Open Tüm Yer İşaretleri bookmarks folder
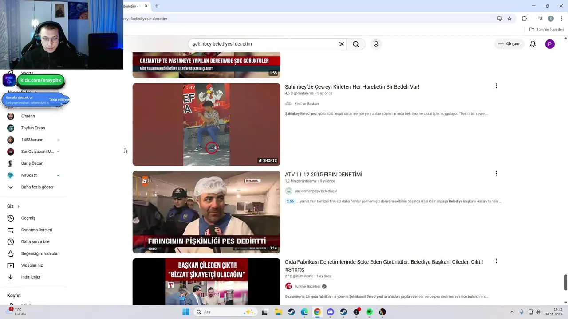Screen dimensions: 568x319 [x=546, y=30]
